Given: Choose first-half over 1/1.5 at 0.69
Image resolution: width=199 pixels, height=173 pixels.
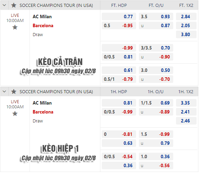Looking at the screenshot, I should pyautogui.click(x=156, y=103).
